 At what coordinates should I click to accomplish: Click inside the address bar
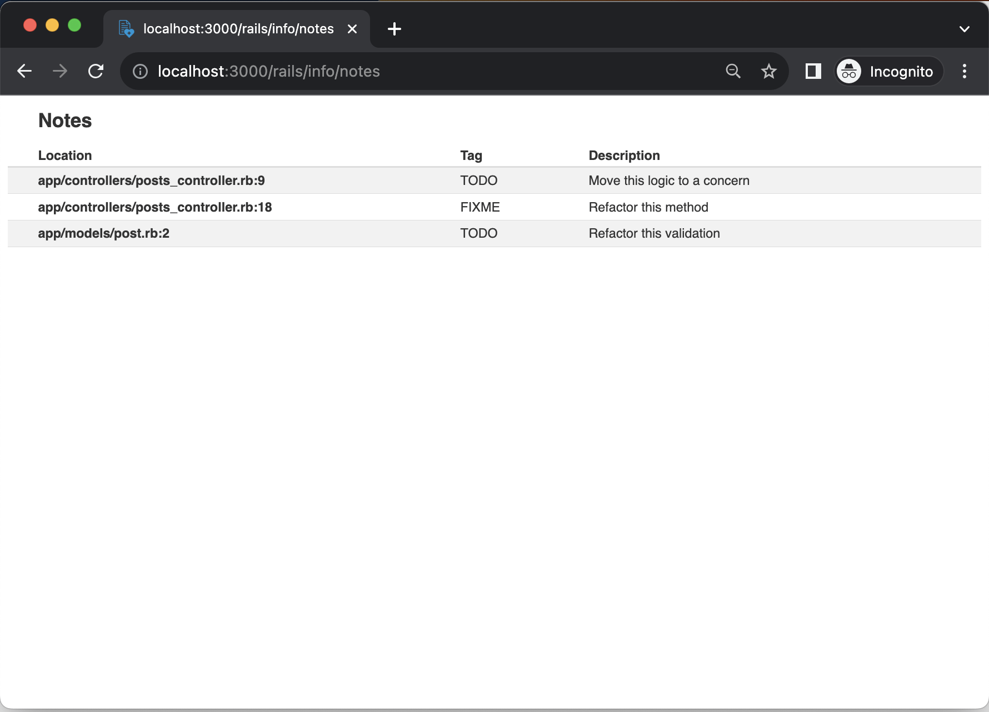(x=389, y=71)
